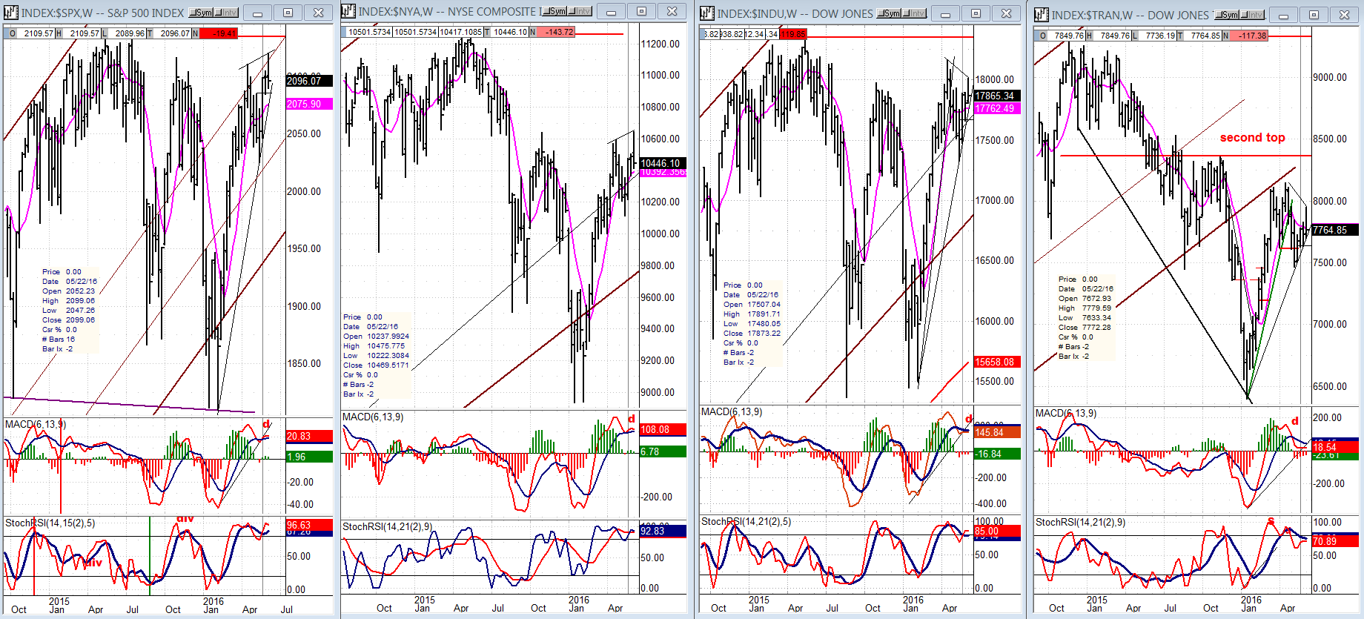Close the $TRAN chart window
This screenshot has height=619, width=1364.
pyautogui.click(x=1344, y=14)
